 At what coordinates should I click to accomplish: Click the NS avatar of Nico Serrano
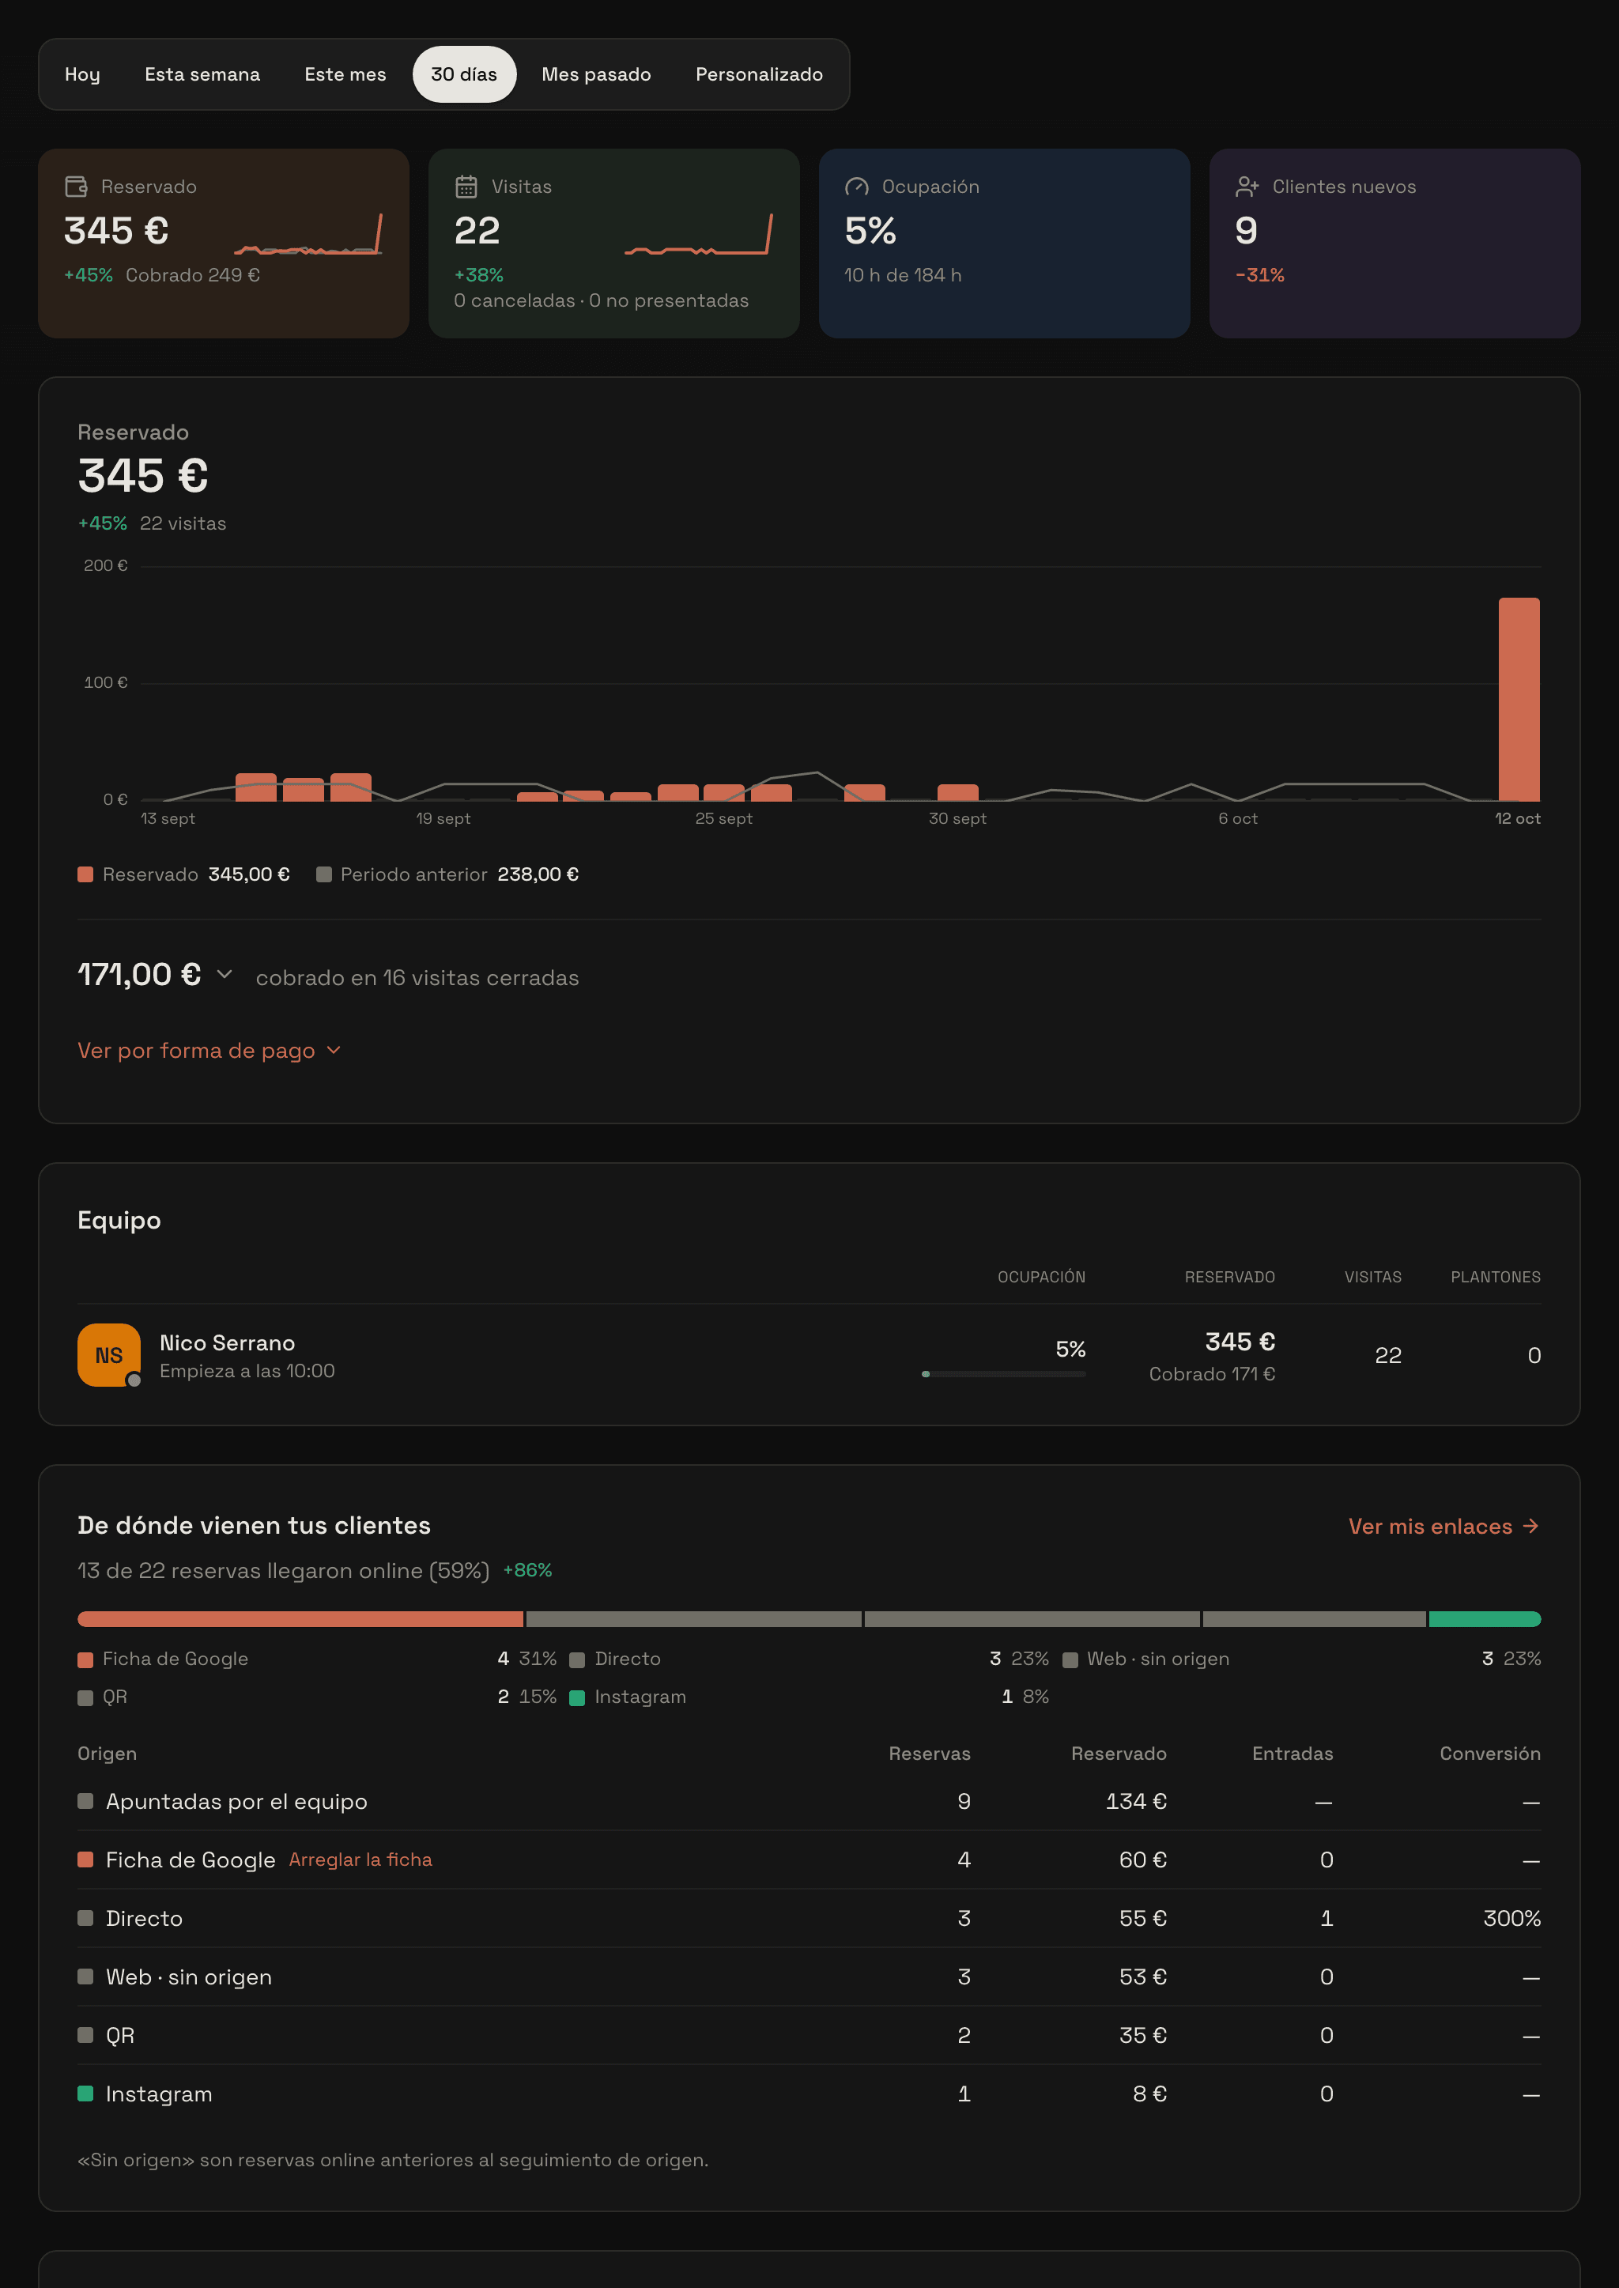108,1355
